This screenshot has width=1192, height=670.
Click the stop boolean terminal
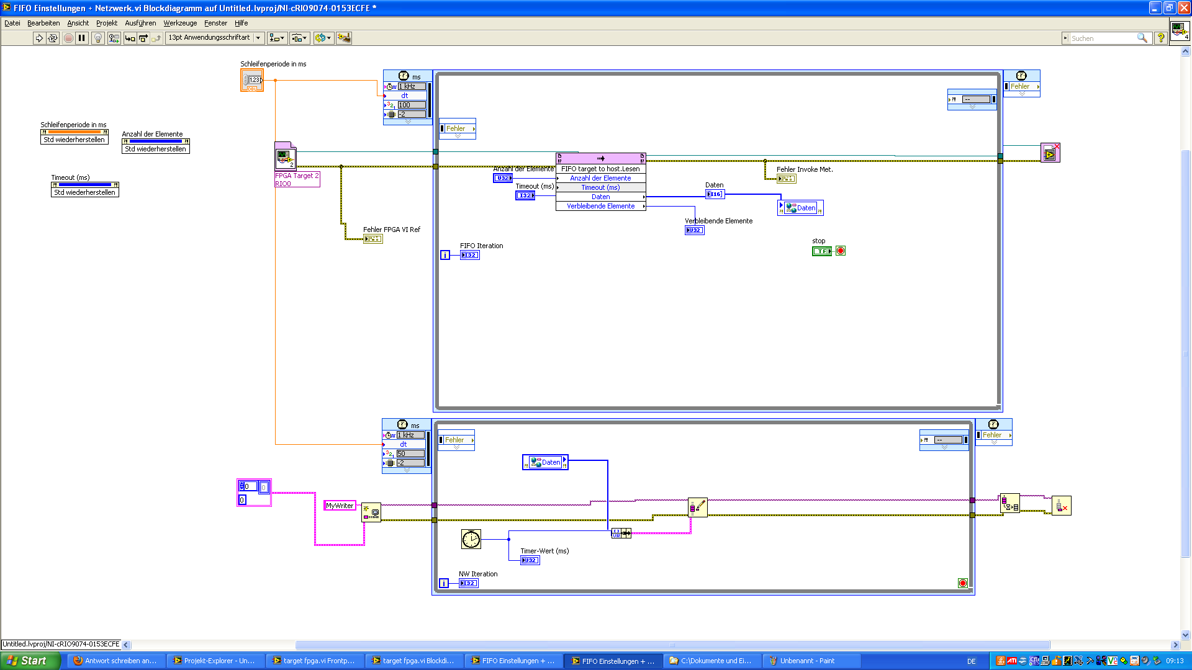(x=821, y=251)
